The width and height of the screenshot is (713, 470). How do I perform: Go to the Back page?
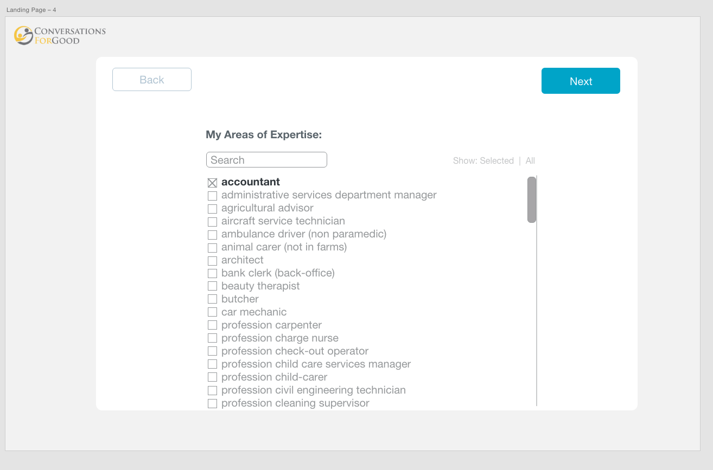[x=152, y=80]
